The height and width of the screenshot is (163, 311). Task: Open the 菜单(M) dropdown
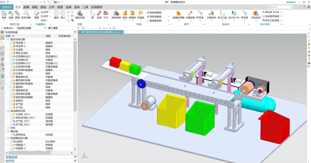point(8,28)
